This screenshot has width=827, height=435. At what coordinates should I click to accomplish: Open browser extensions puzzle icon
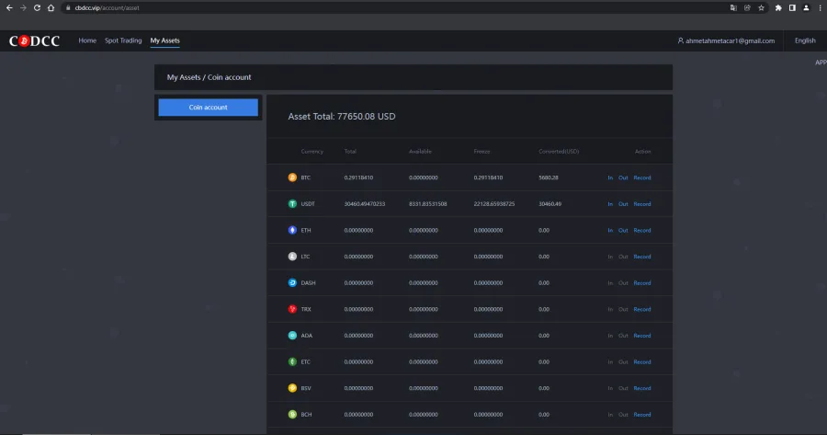[x=778, y=8]
